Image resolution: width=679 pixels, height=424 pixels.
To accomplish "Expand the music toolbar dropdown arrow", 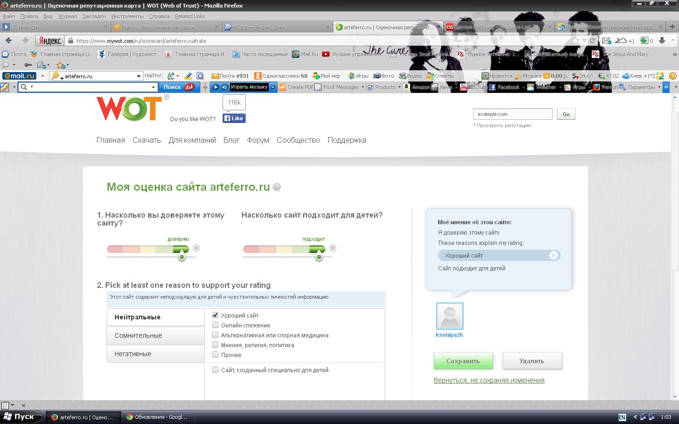I will [273, 87].
